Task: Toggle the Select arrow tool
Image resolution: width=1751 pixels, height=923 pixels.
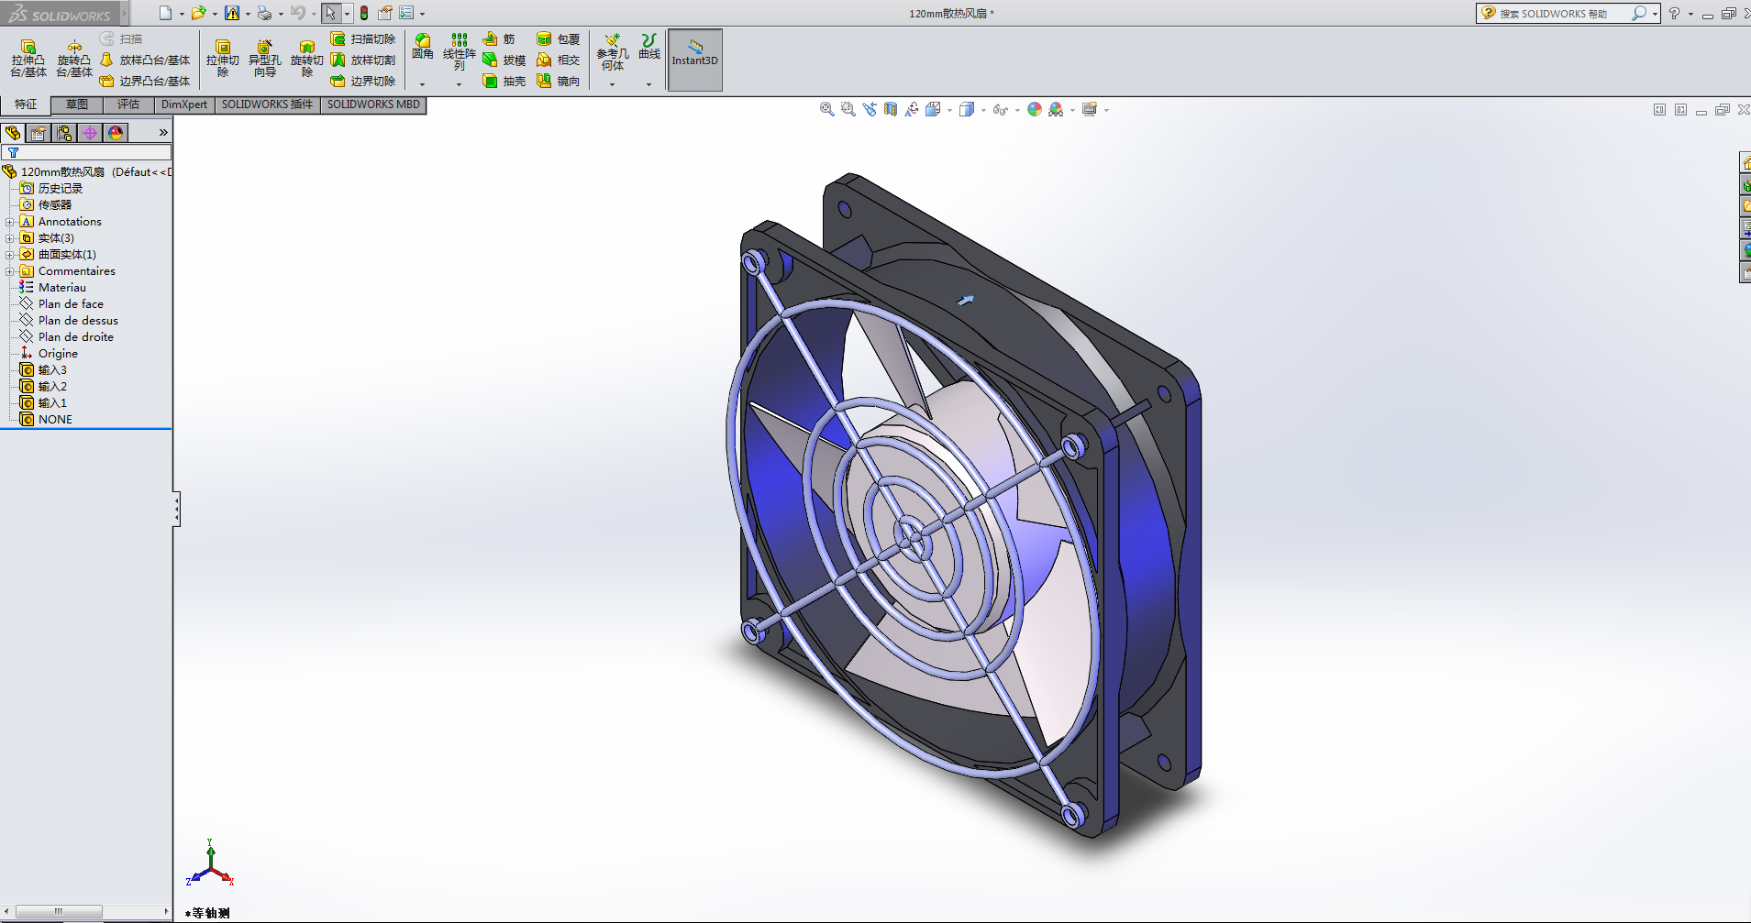Action: [x=330, y=14]
